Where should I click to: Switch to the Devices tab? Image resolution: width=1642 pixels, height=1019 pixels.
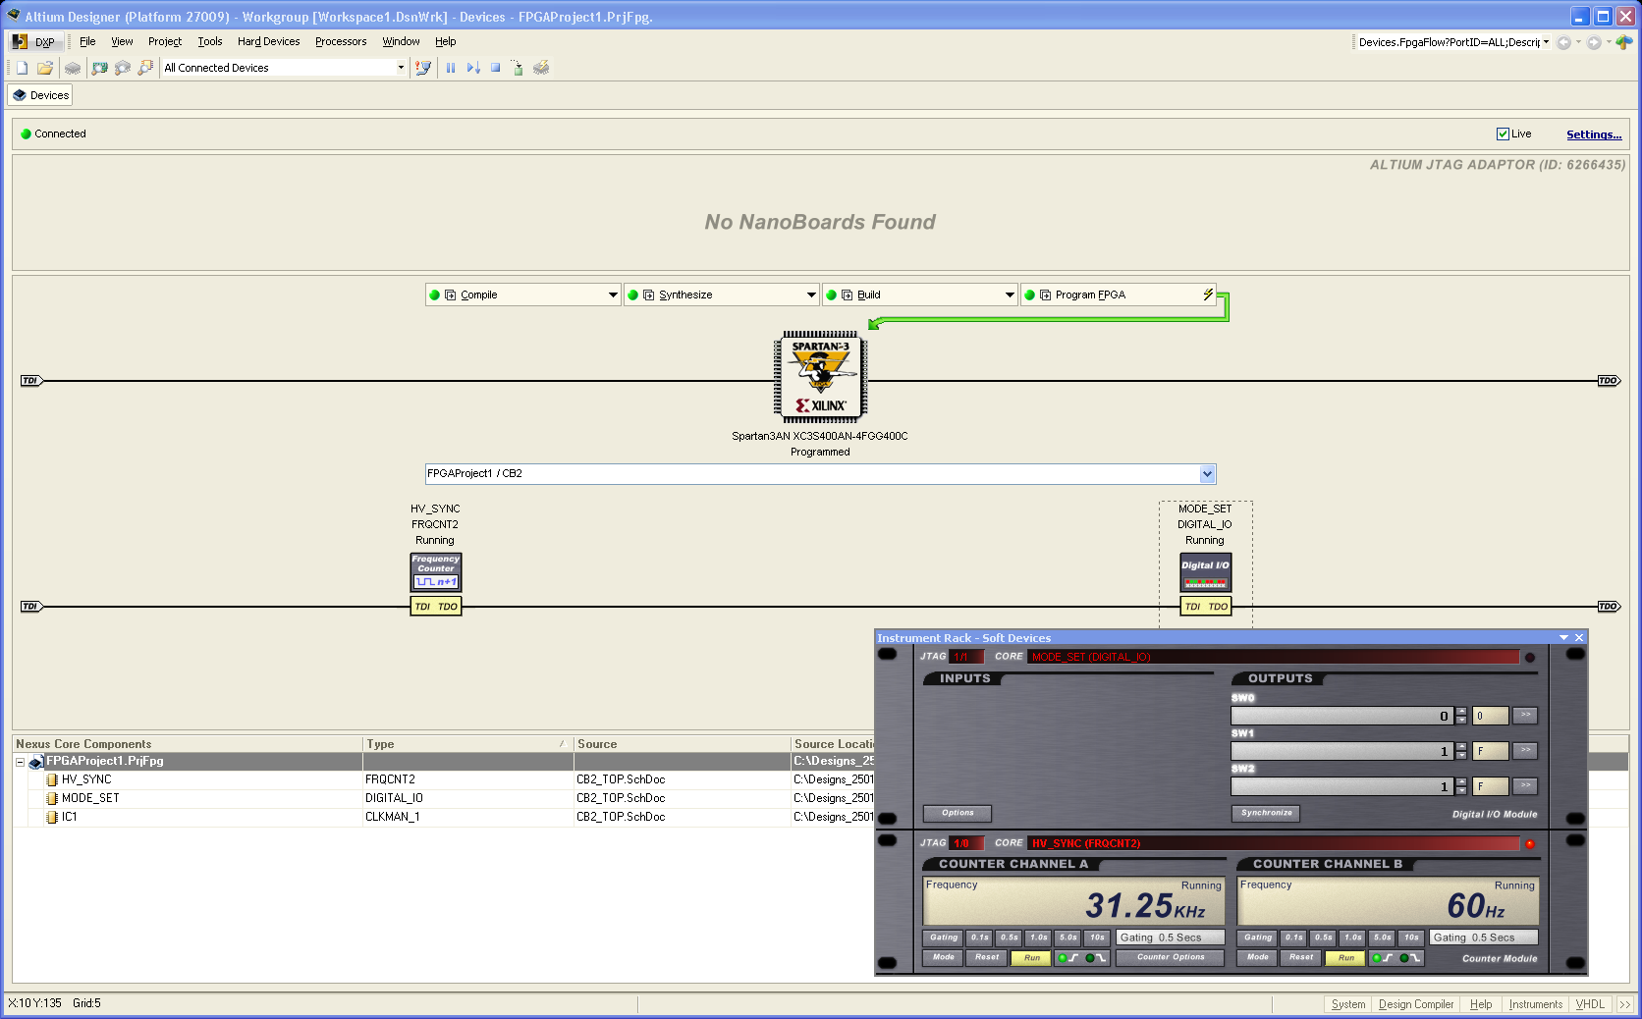coord(40,95)
